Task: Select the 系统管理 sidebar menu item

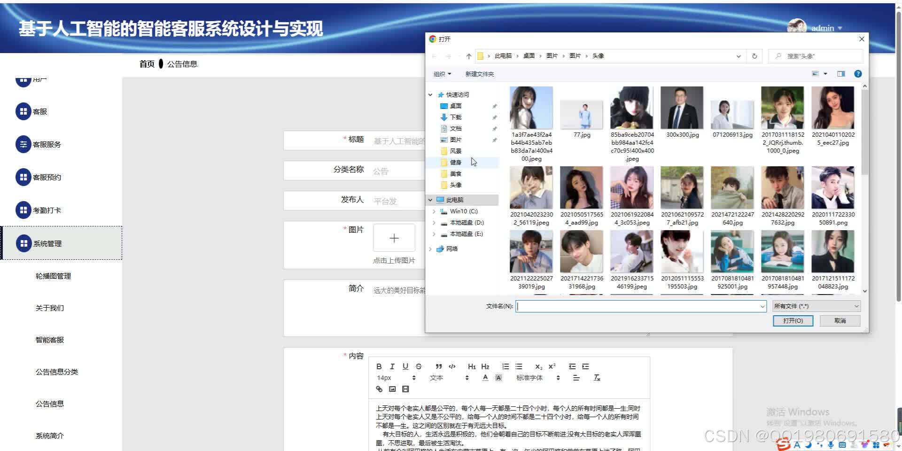Action: point(47,243)
